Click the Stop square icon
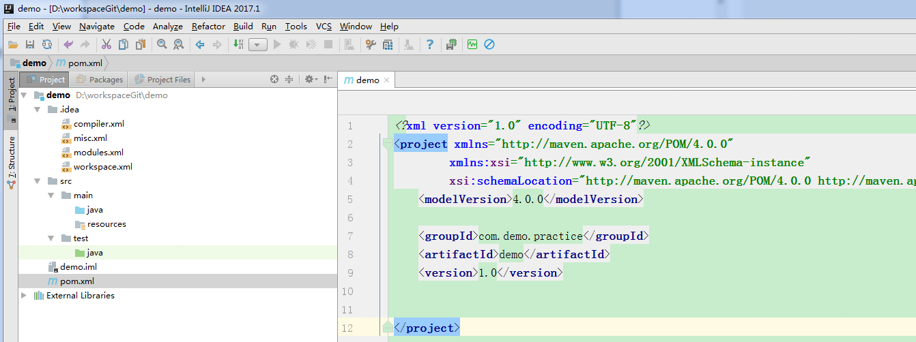This screenshot has width=916, height=342. [x=328, y=45]
